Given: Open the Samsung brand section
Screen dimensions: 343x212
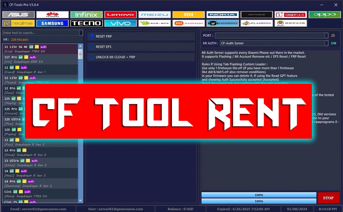Looking at the screenshot, I should (x=52, y=23).
